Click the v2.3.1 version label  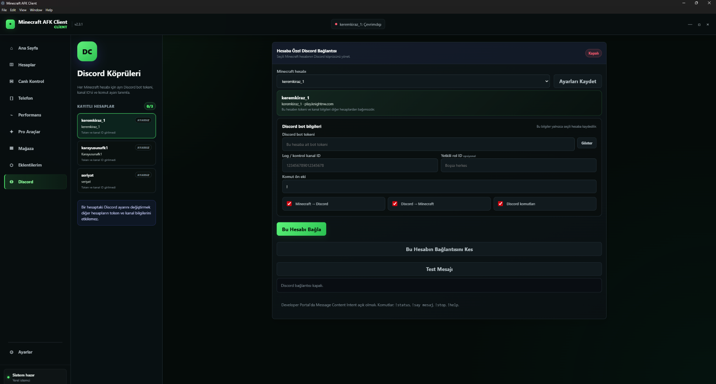tap(79, 24)
